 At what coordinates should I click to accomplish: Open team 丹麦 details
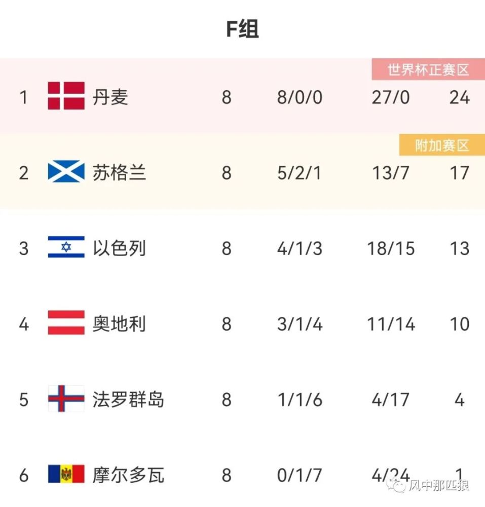(x=110, y=97)
